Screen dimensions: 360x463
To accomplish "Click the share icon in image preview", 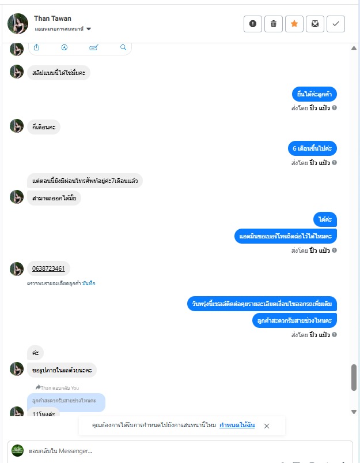I will tap(36, 47).
